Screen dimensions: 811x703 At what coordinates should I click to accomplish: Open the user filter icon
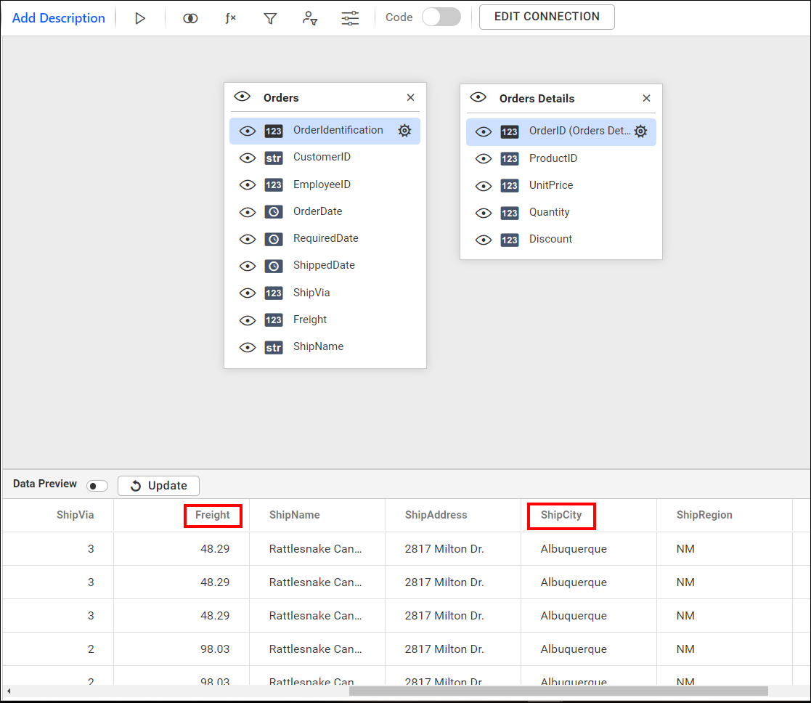tap(310, 18)
